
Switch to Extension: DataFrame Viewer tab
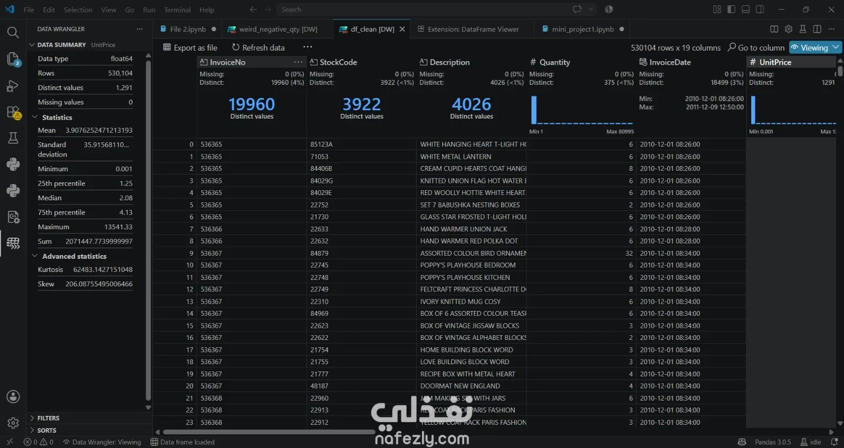[x=473, y=29]
